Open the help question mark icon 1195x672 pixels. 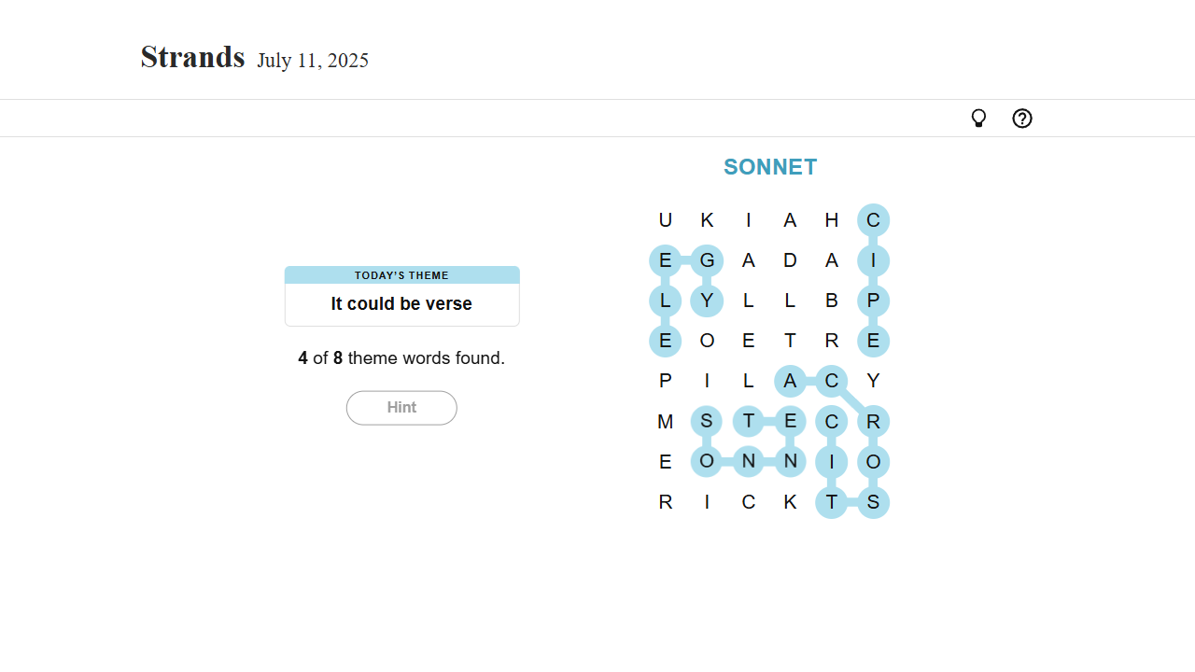click(x=1022, y=119)
